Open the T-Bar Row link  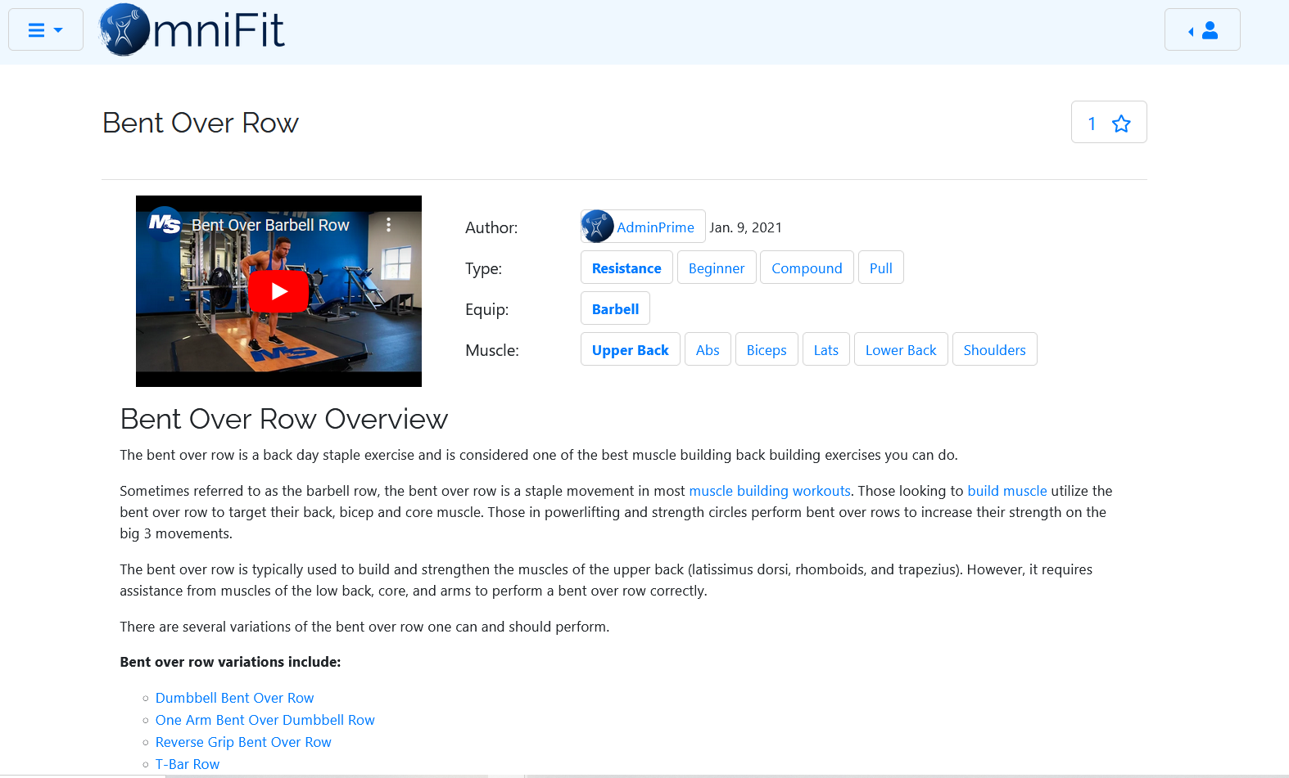point(188,764)
